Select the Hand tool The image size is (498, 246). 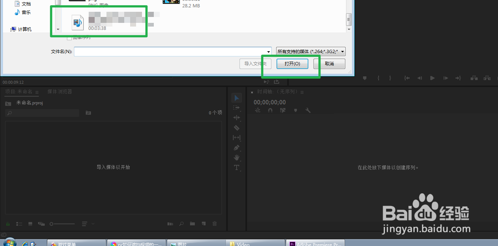[x=237, y=157]
